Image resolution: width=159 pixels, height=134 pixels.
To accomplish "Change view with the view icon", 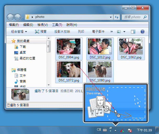I will tap(119, 32).
